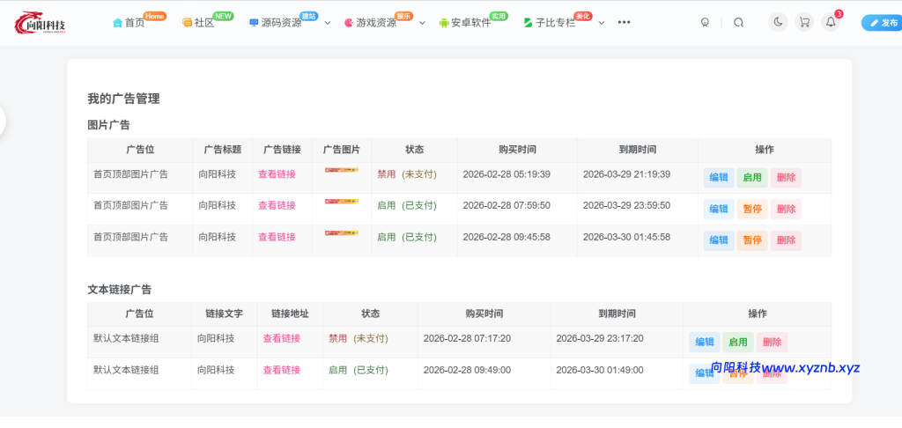Select the 2026-03-29 23:17:20 expiry cell
Image resolution: width=902 pixels, height=428 pixels.
600,339
